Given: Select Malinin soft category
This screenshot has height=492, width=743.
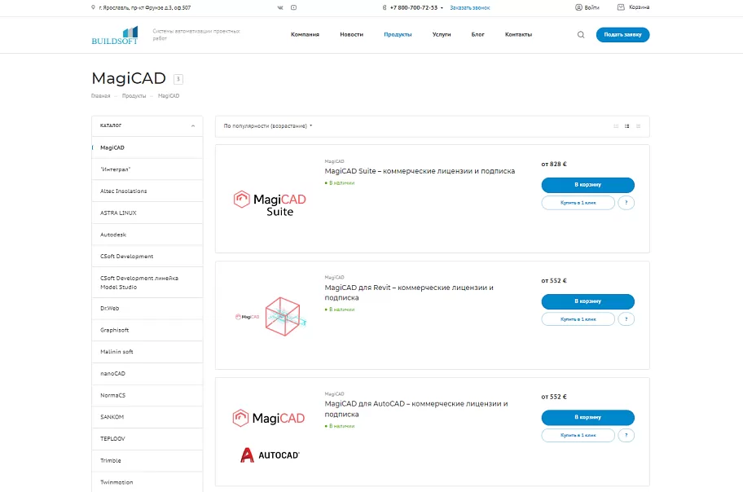Looking at the screenshot, I should point(147,352).
